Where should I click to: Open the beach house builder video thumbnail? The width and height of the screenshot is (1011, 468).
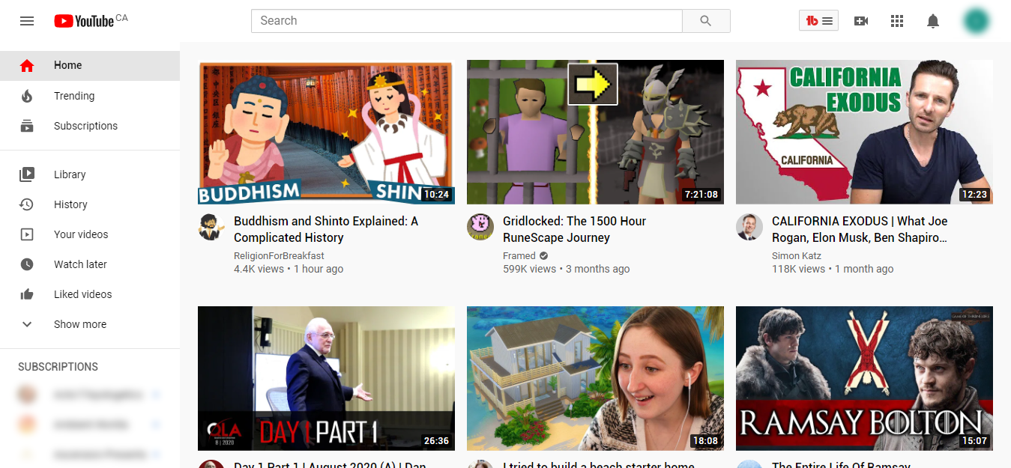click(595, 378)
